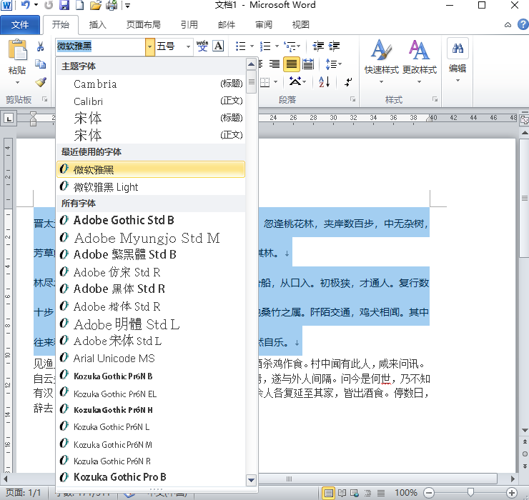Click the zoom in plus button

511,493
